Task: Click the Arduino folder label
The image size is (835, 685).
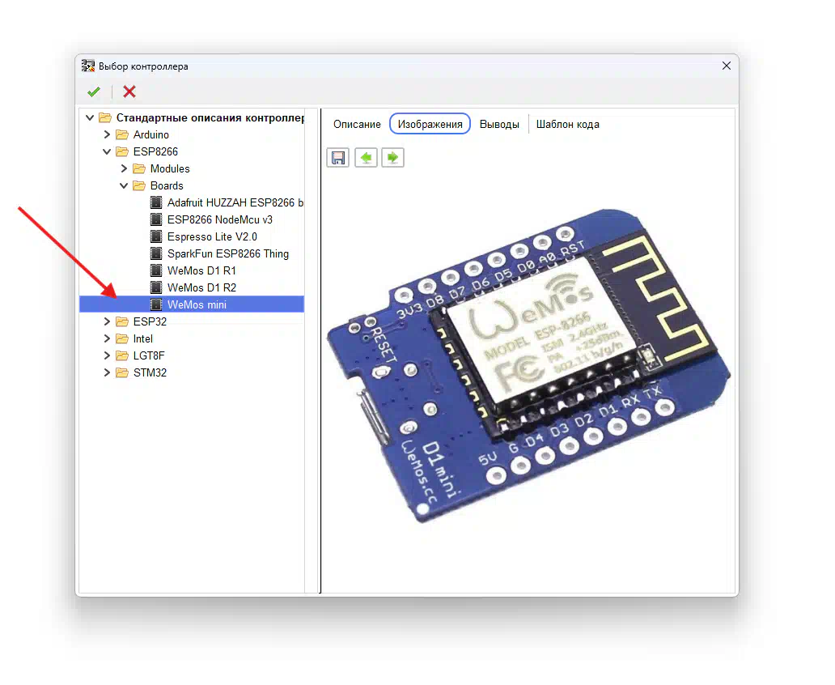Action: coord(151,134)
